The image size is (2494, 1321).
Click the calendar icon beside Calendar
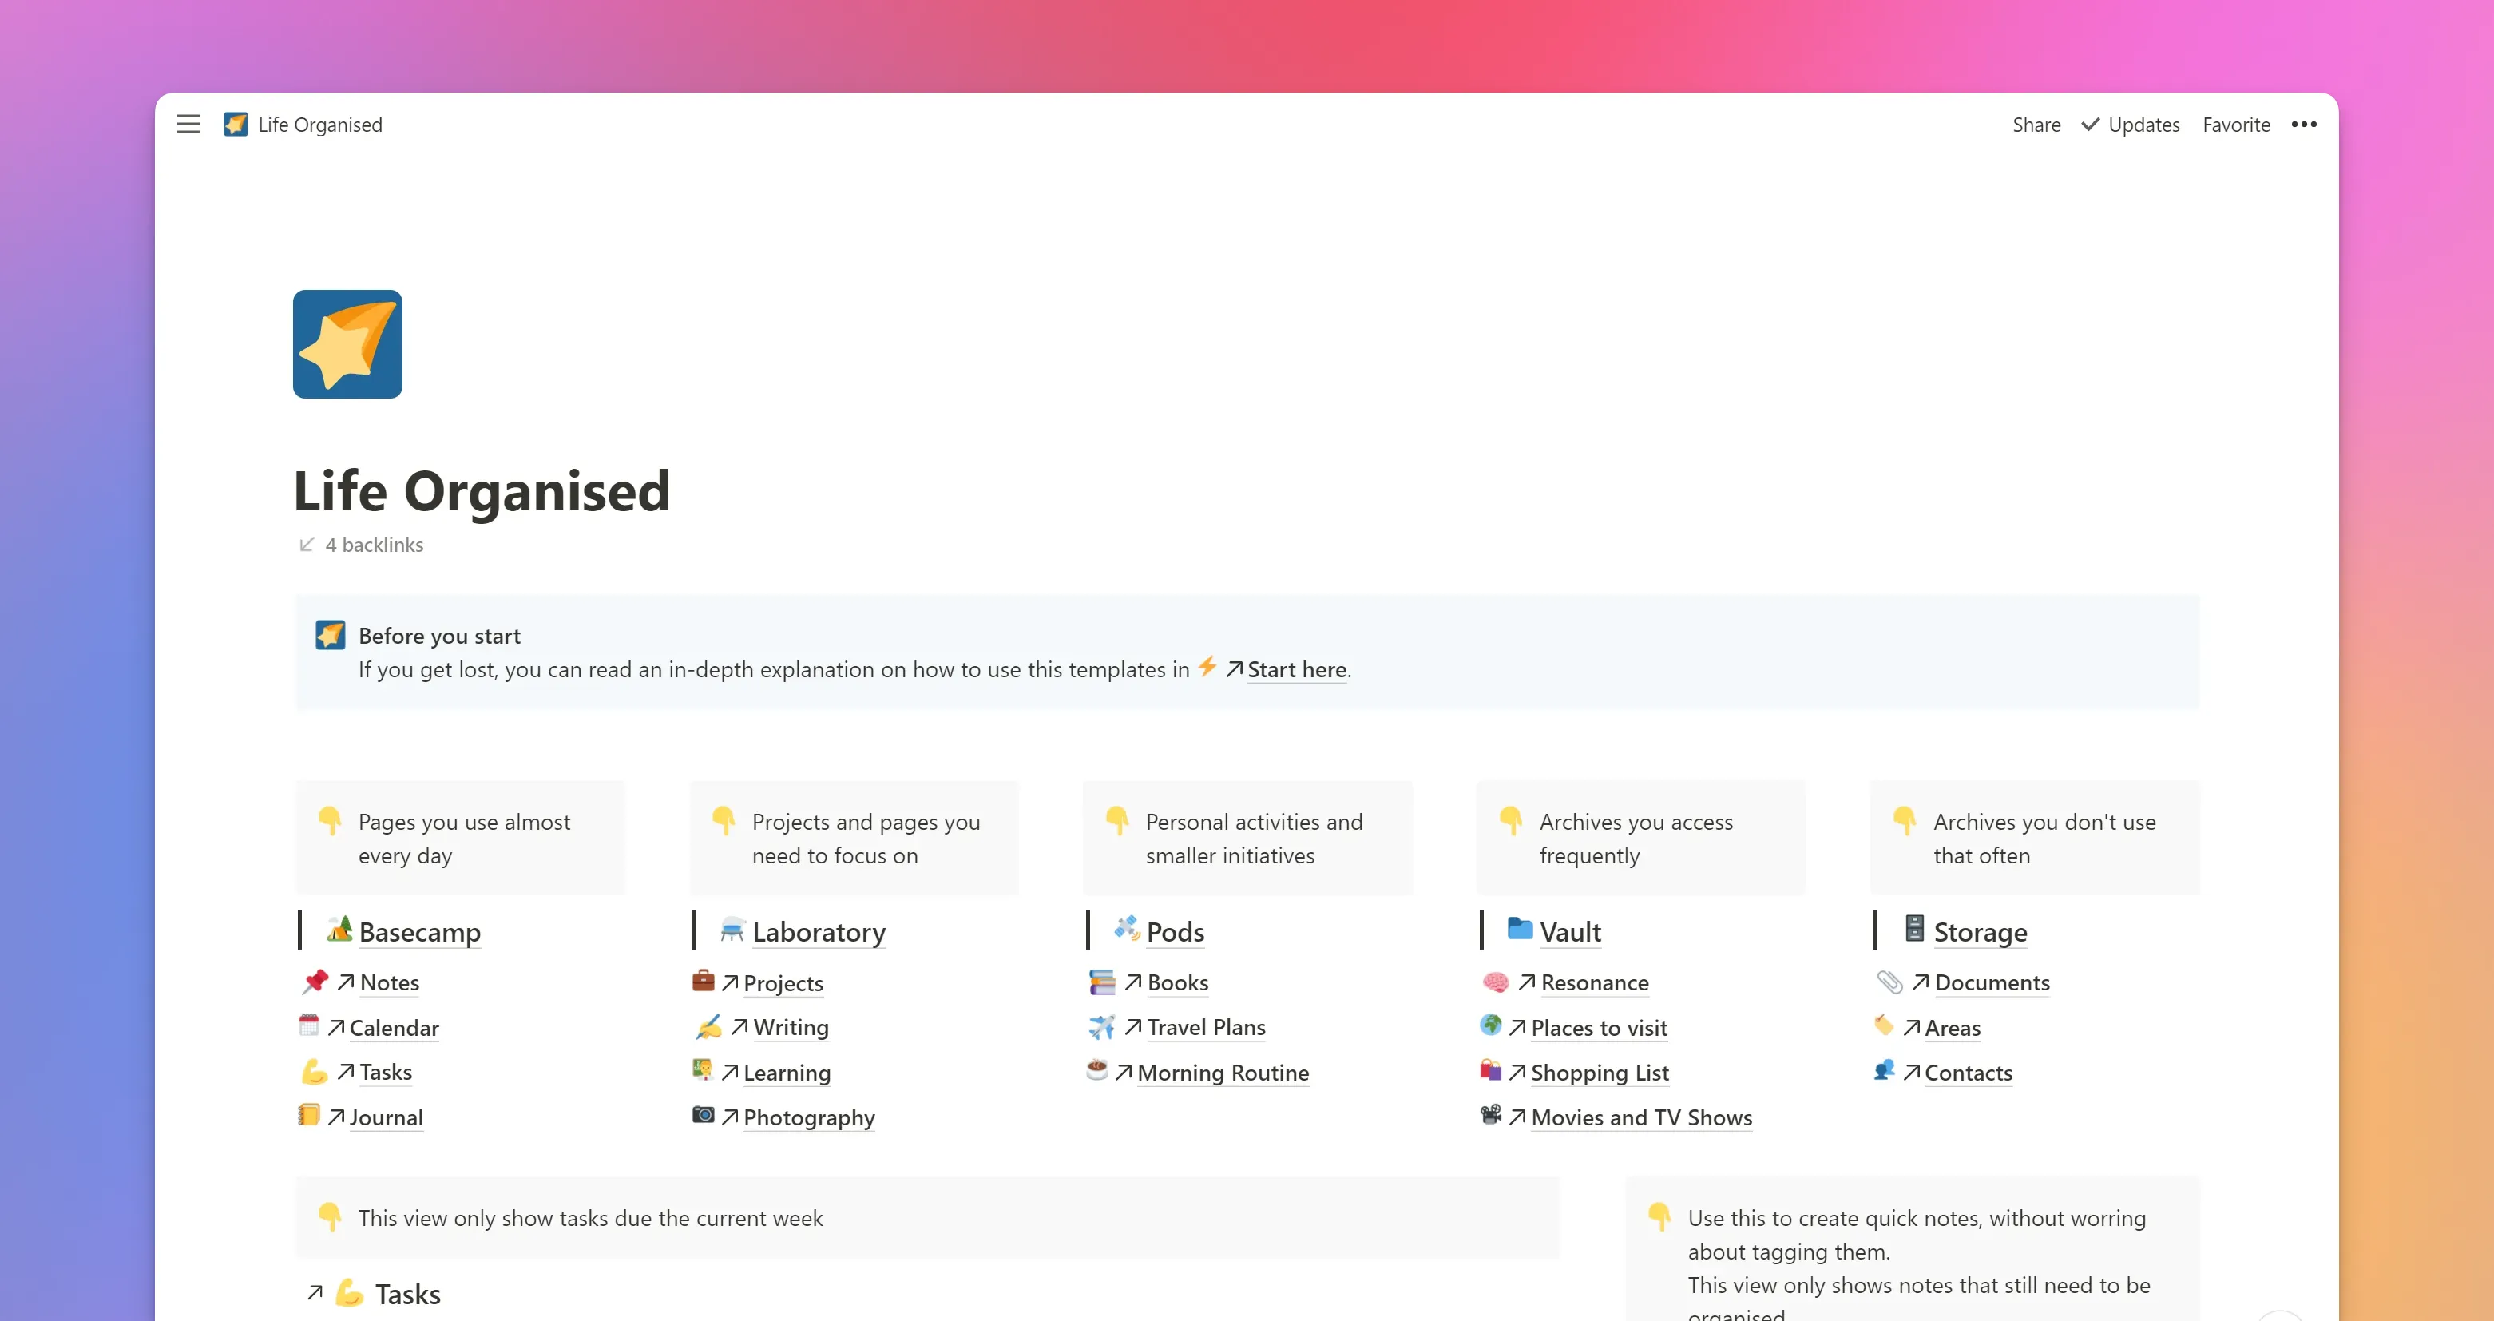(309, 1025)
